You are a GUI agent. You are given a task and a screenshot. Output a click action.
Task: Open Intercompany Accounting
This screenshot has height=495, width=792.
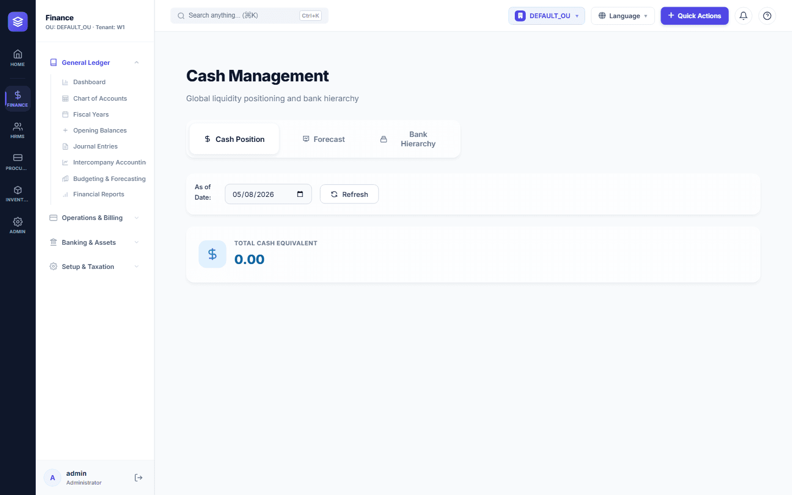pos(109,162)
